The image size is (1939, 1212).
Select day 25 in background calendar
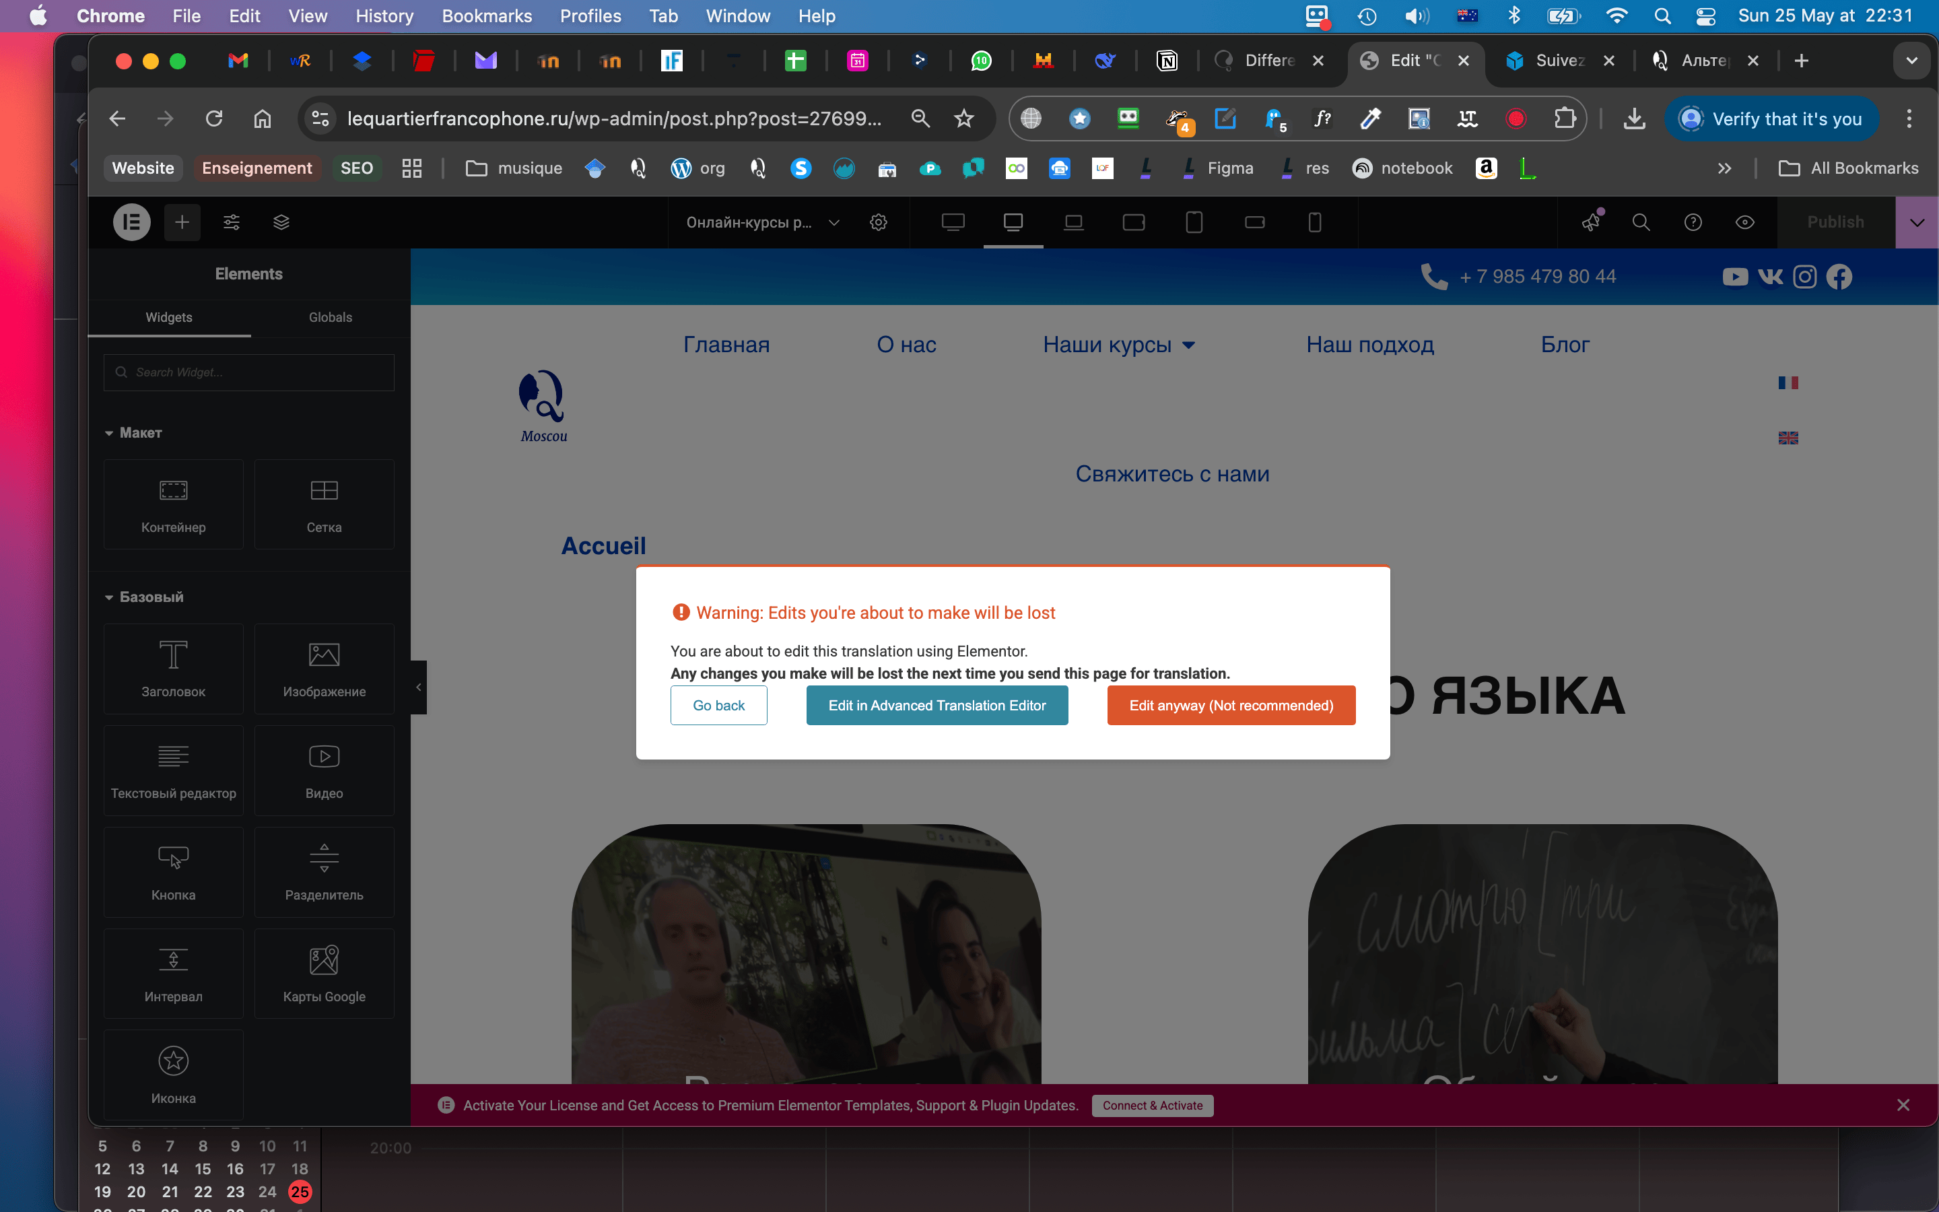(x=300, y=1192)
